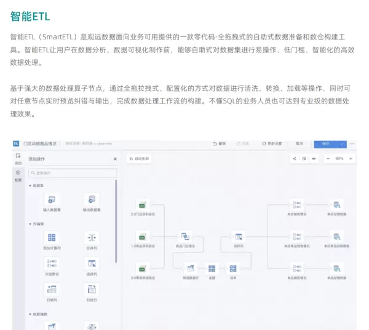This screenshot has height=330, width=369.
Task: Pick the 分组聚合 operator icon
Action: point(52,264)
